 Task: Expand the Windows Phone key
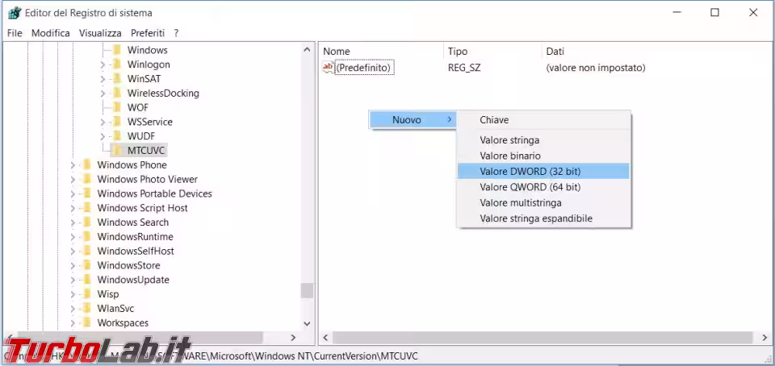(x=73, y=165)
